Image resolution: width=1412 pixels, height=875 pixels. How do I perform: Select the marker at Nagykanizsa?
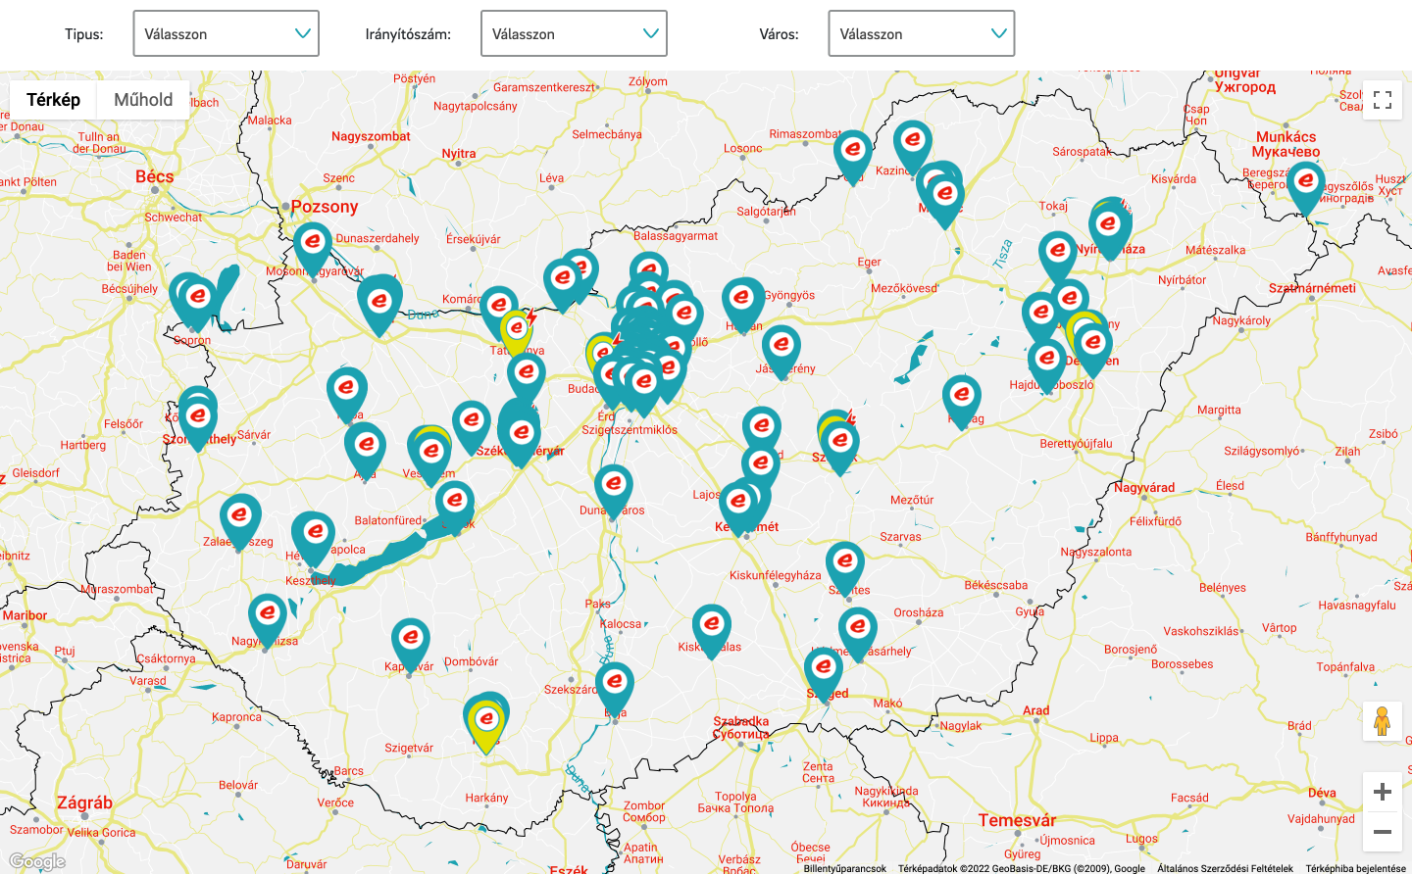click(x=267, y=621)
